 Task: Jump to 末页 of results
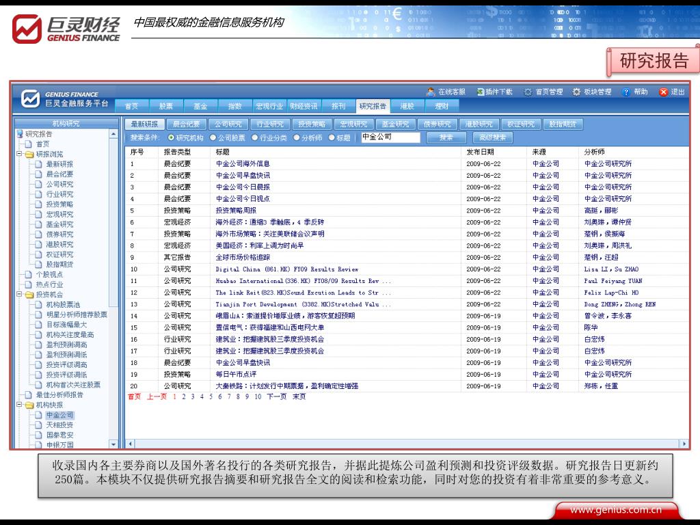coord(299,396)
